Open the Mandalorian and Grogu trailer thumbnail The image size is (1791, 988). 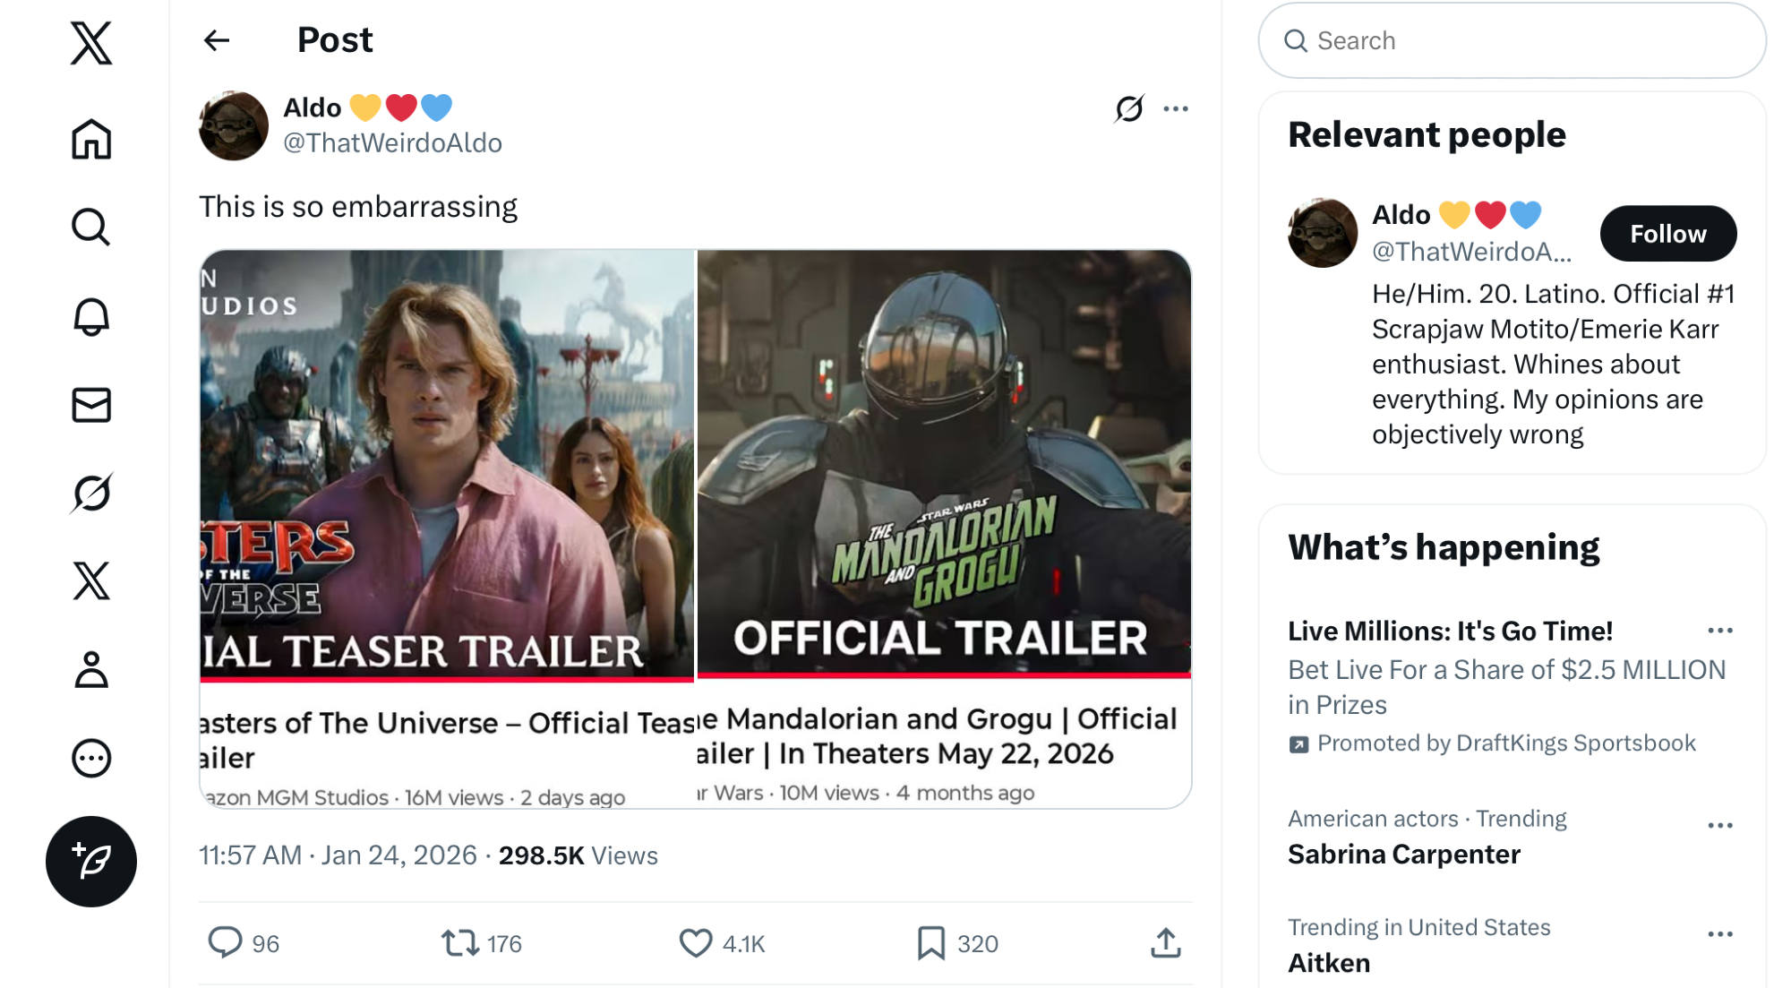pos(944,463)
